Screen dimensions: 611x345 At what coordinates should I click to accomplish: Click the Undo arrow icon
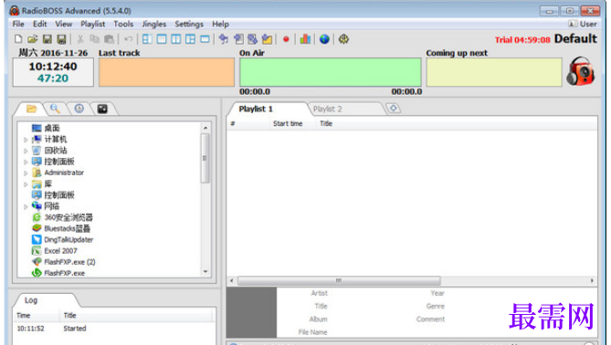(128, 39)
